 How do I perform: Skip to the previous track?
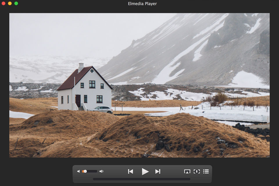click(x=130, y=171)
